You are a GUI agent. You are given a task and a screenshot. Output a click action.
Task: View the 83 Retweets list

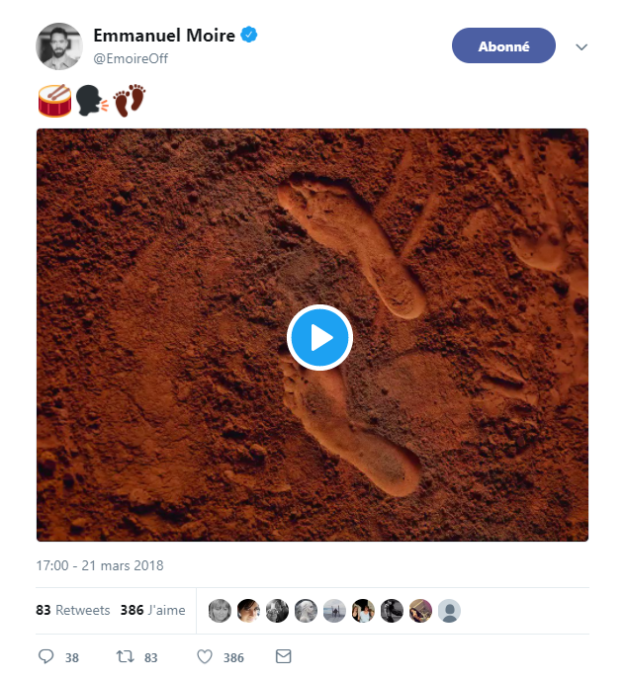[73, 610]
